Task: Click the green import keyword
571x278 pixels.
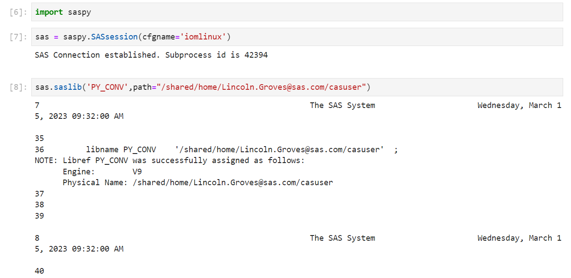Action: click(49, 12)
